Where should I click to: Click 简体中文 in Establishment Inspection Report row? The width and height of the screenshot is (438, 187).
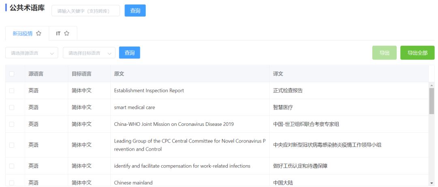point(82,91)
